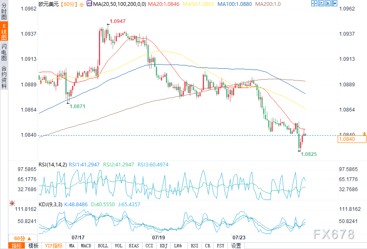Switch to 模板 tab
This screenshot has width=367, height=249.
point(33,246)
